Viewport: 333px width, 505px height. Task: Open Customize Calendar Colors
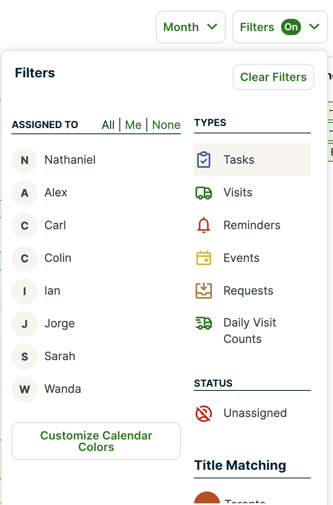[x=96, y=441]
